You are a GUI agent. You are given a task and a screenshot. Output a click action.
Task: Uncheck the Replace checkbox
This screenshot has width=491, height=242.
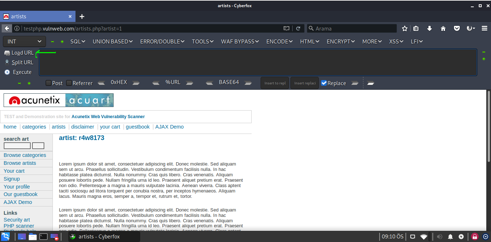coord(324,83)
